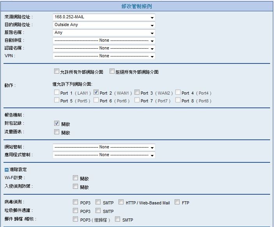Enable Port 4 (Port4) checkbox
This screenshot has height=227, width=274.
(x=178, y=92)
